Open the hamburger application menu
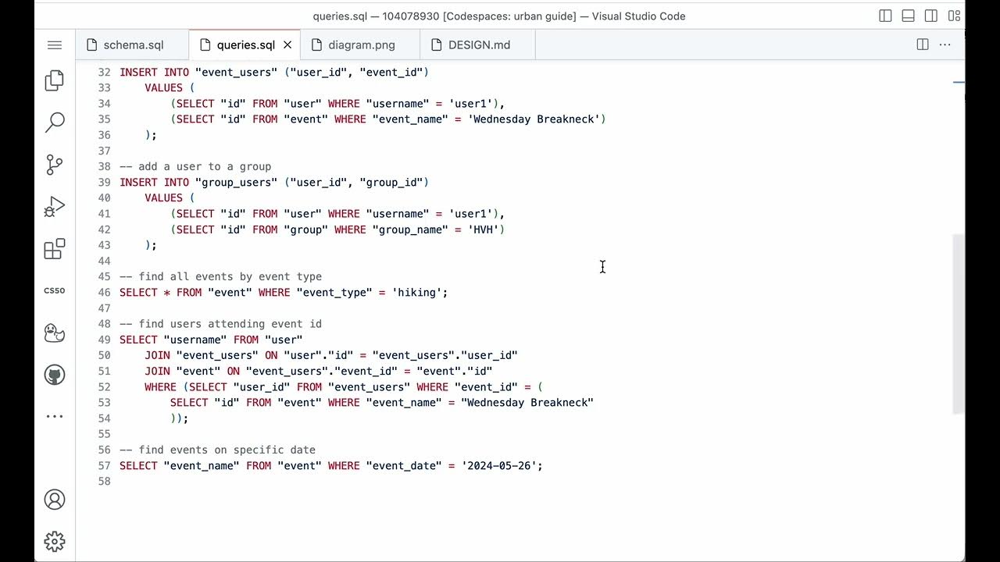Viewport: 1000px width, 562px height. pos(55,45)
